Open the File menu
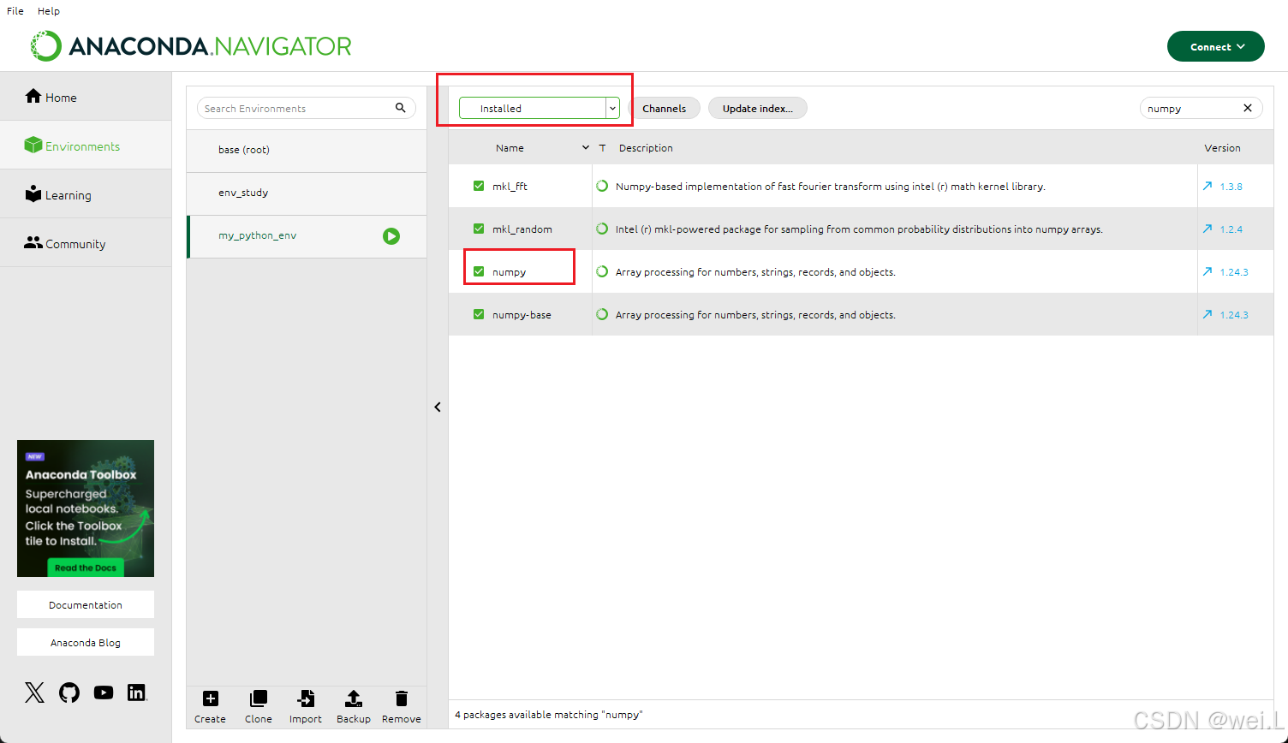Screen dimensions: 1288x743 click(15, 11)
